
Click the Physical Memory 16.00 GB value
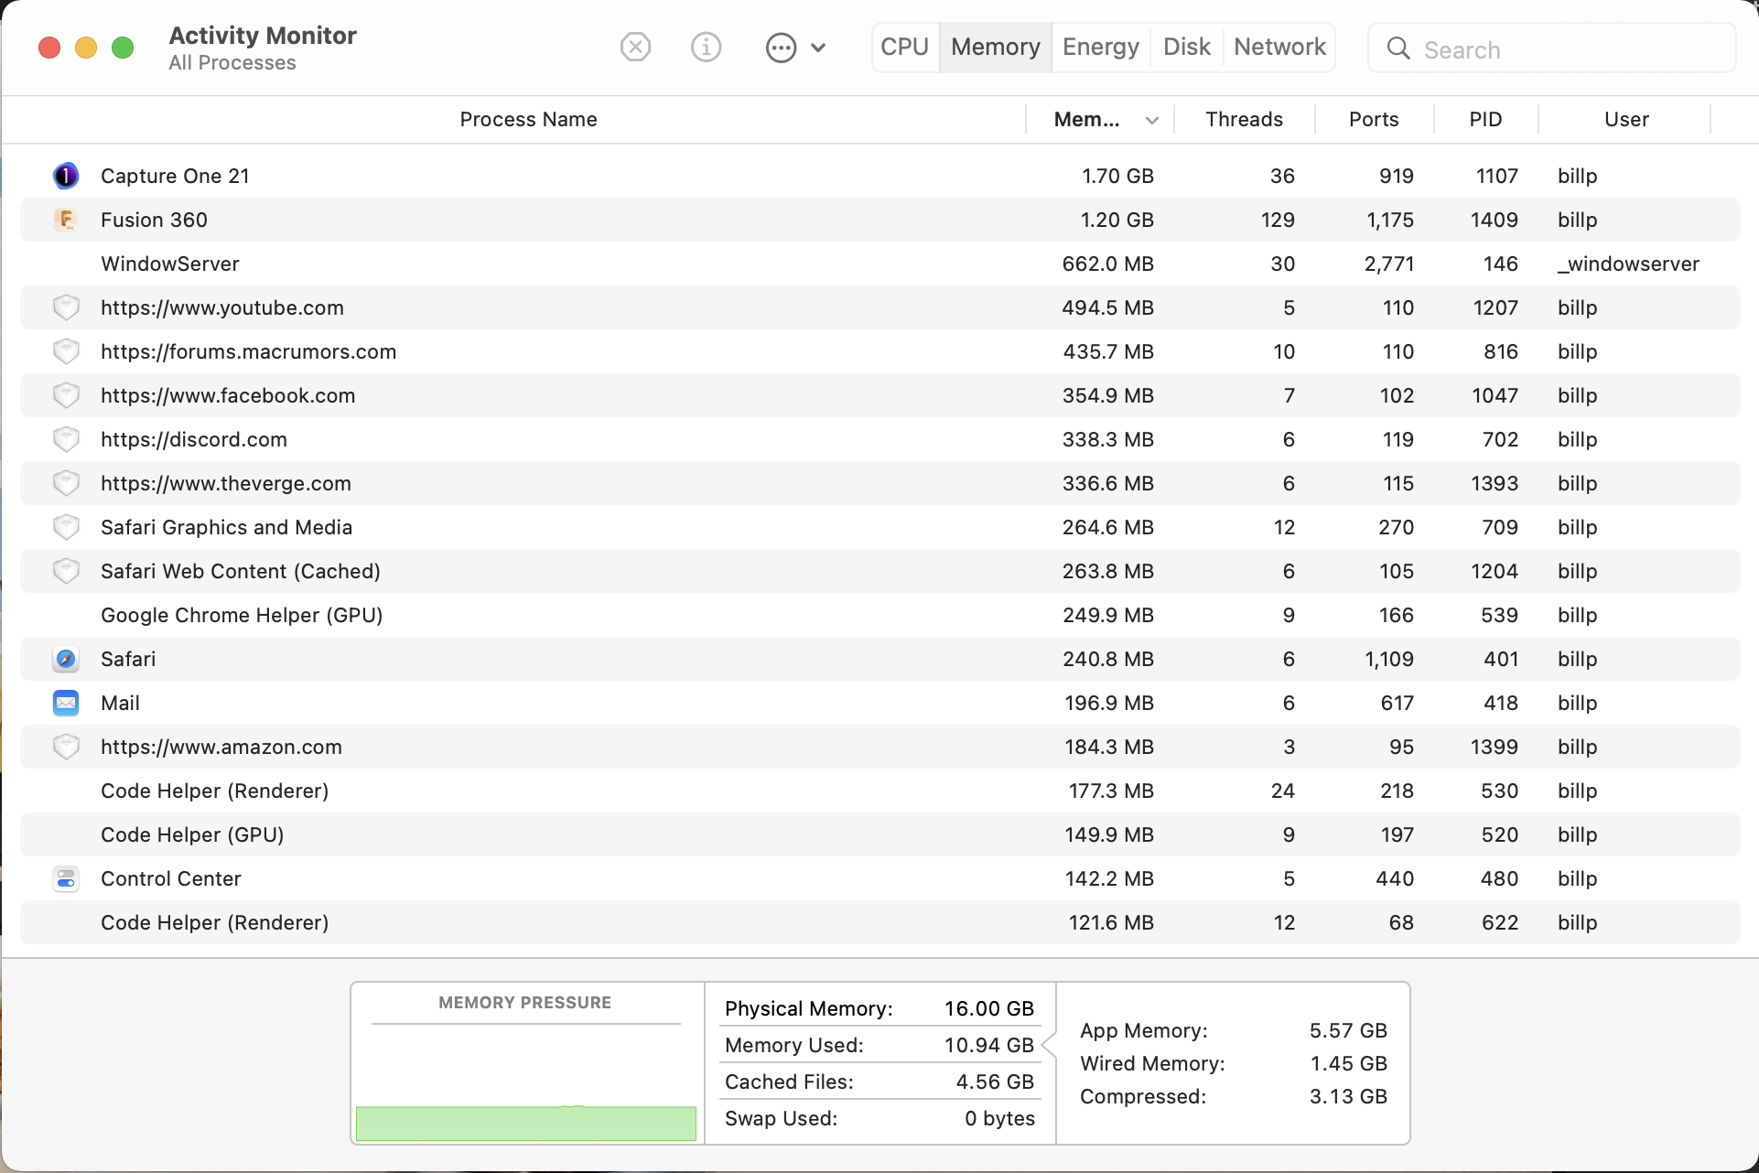click(989, 1008)
